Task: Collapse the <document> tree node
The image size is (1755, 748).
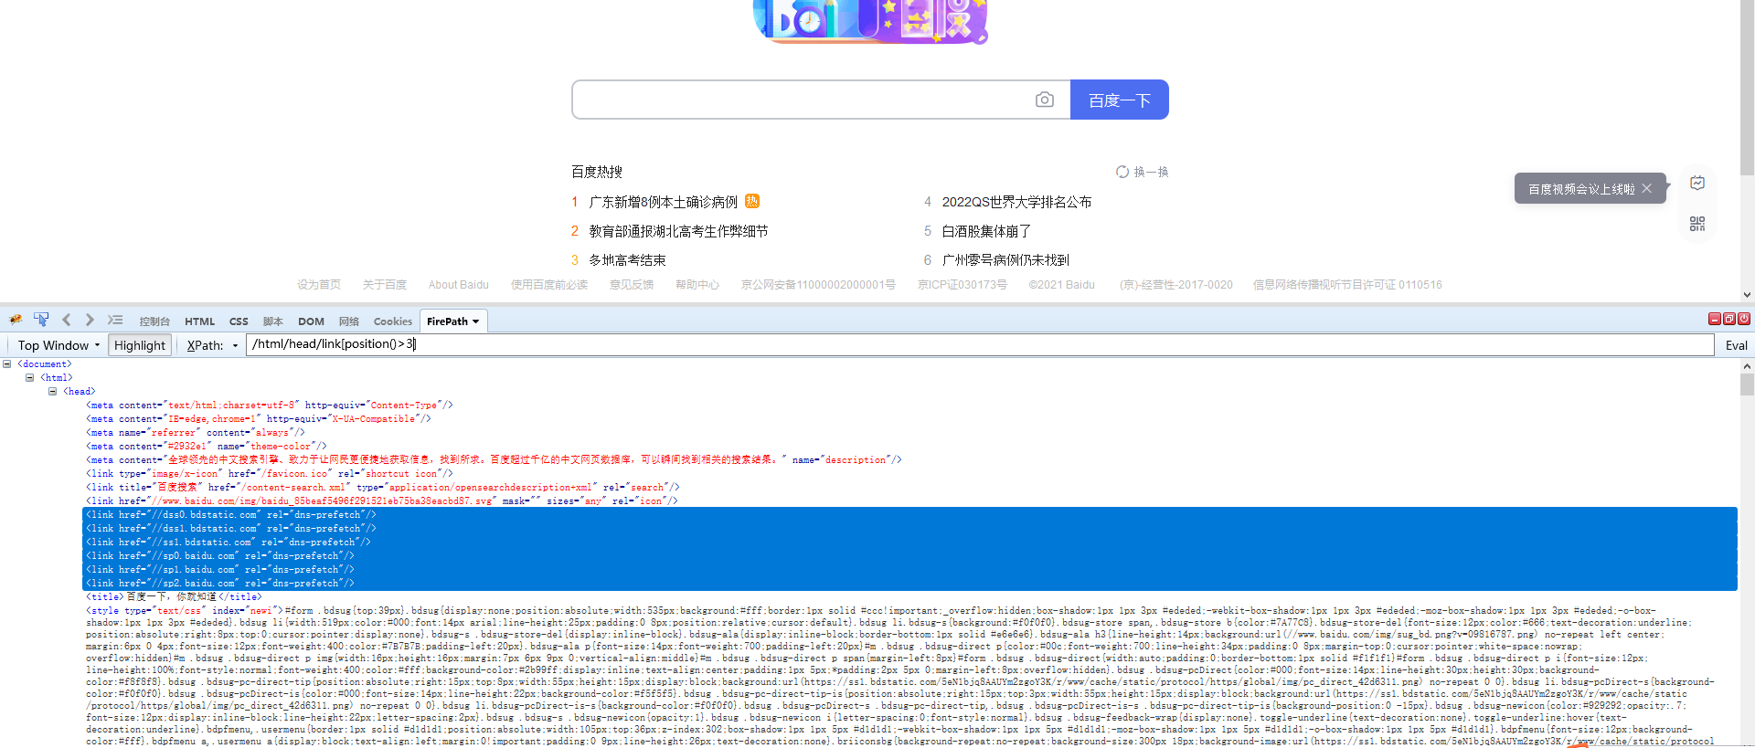Action: tap(6, 363)
